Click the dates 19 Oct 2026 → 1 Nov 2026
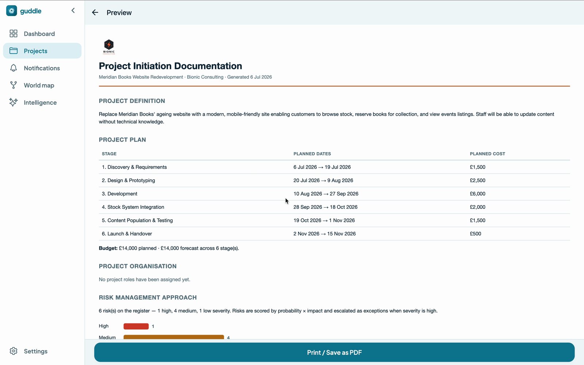Screen dimensions: 584x365 pyautogui.click(x=324, y=220)
